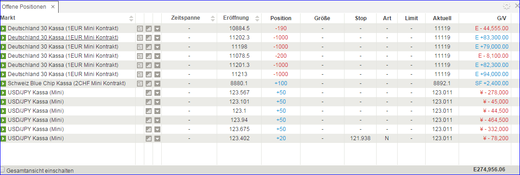
Task: Click the Stop column header
Action: point(361,18)
